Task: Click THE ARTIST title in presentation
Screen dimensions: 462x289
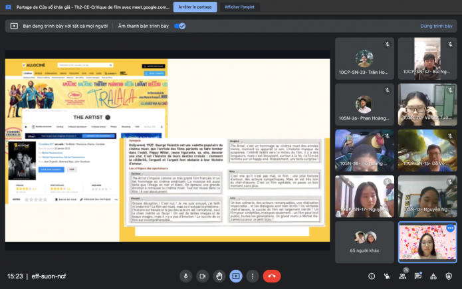Action: [x=88, y=117]
